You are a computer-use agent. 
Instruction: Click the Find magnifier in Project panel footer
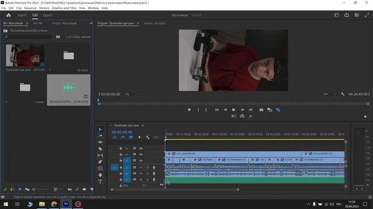pyautogui.click(x=77, y=189)
